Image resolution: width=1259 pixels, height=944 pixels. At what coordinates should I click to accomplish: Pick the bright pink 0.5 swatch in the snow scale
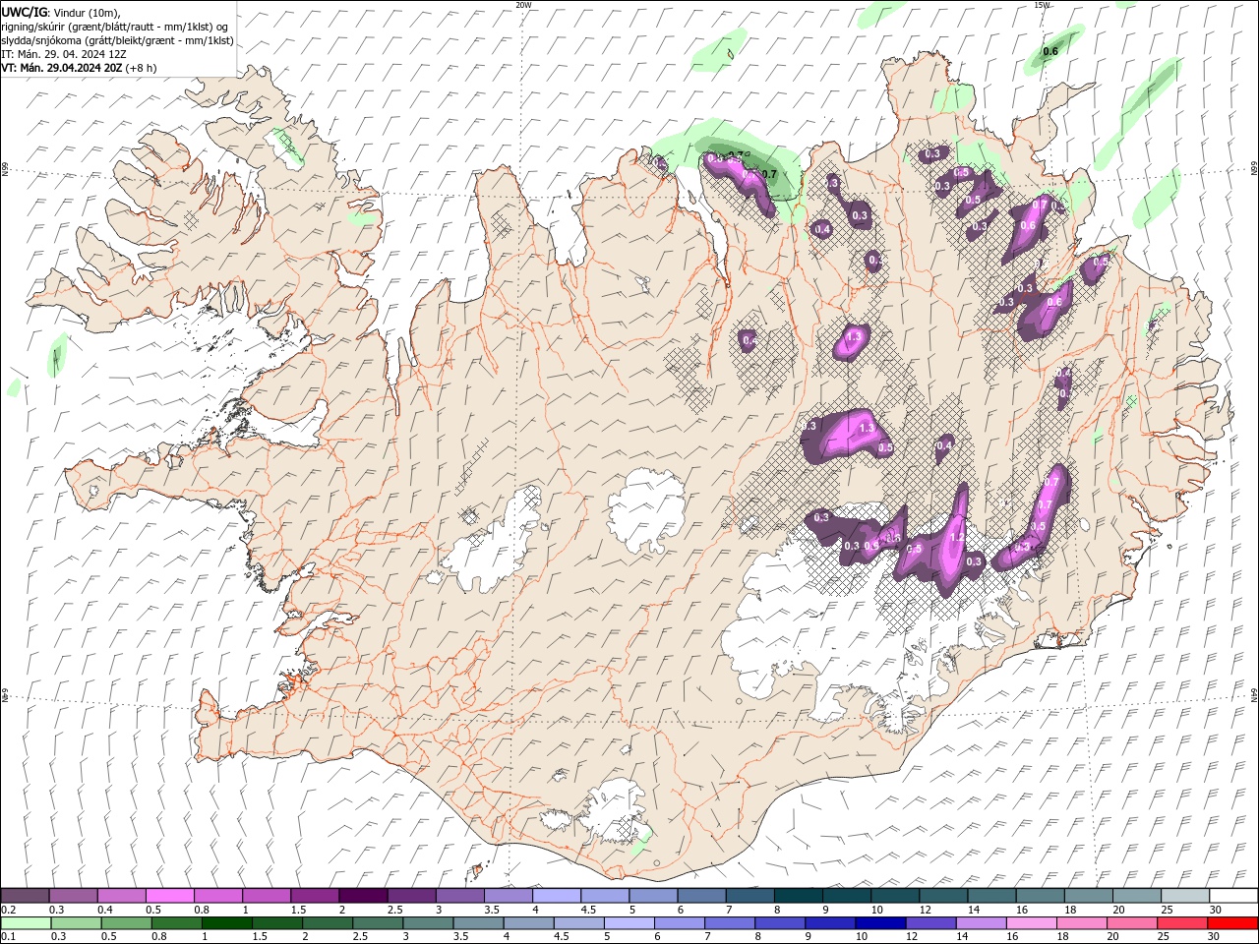tap(169, 896)
